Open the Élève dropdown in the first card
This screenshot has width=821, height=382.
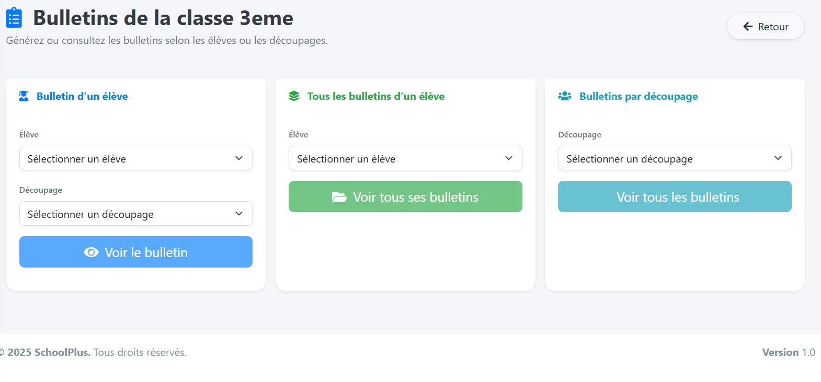click(135, 158)
